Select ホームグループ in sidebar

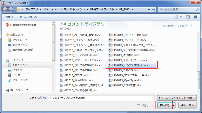(x=17, y=90)
